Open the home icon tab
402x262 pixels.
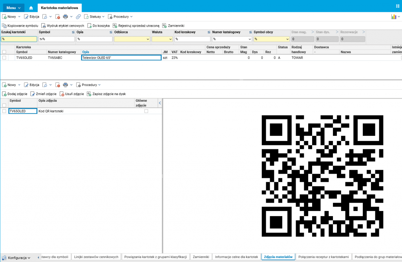pos(31,8)
